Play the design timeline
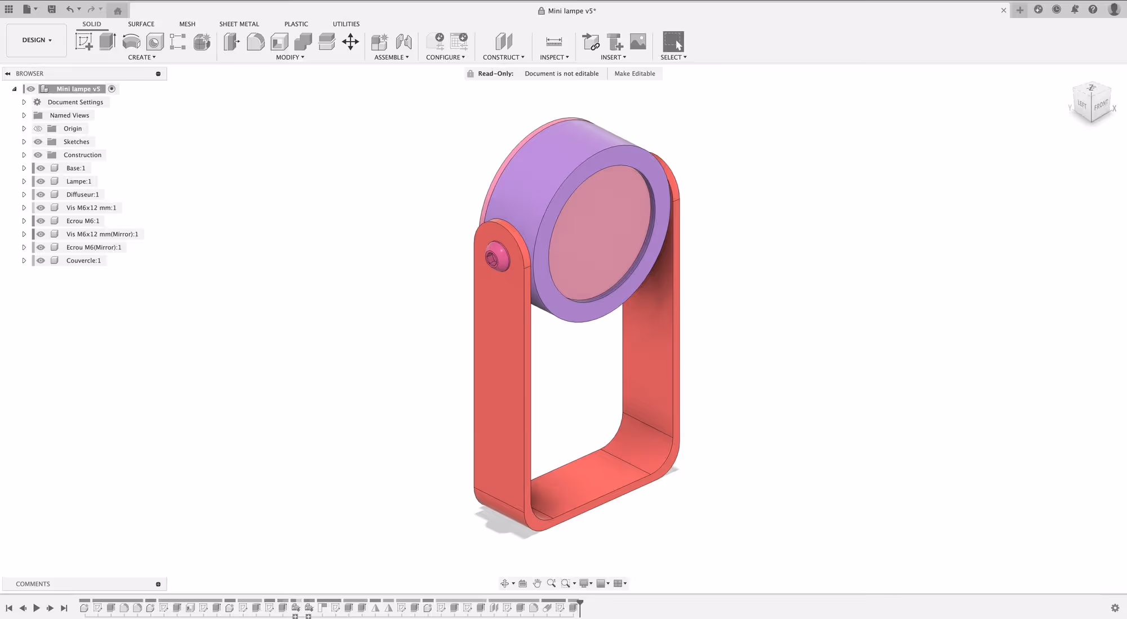Viewport: 1127px width, 619px height. pos(37,608)
